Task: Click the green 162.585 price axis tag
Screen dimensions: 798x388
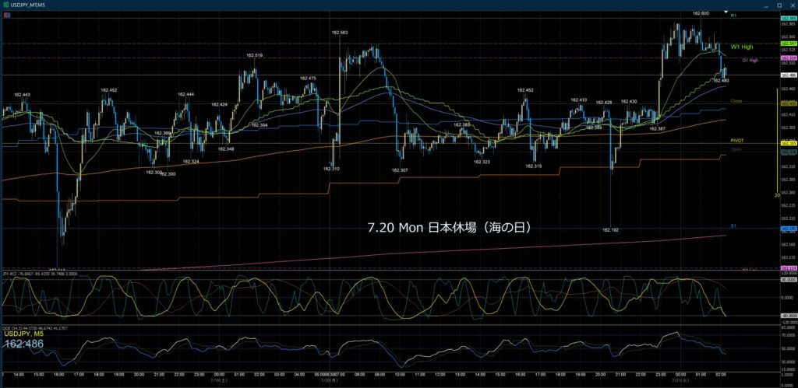Action: (x=789, y=19)
